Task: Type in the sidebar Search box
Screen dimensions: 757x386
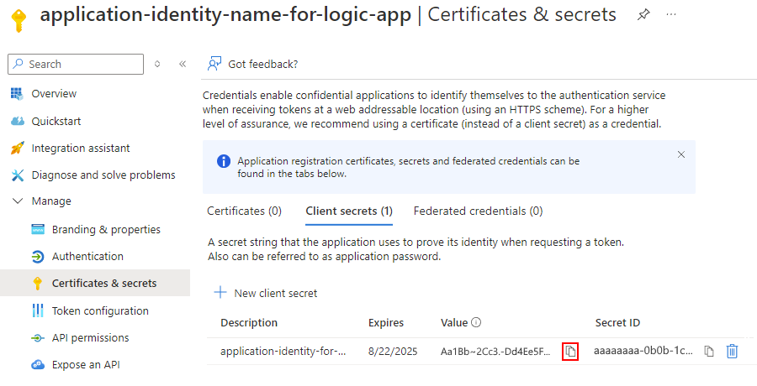Action: click(80, 64)
